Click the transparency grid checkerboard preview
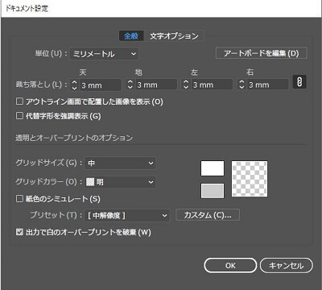This screenshot has height=290, width=322. tap(250, 179)
